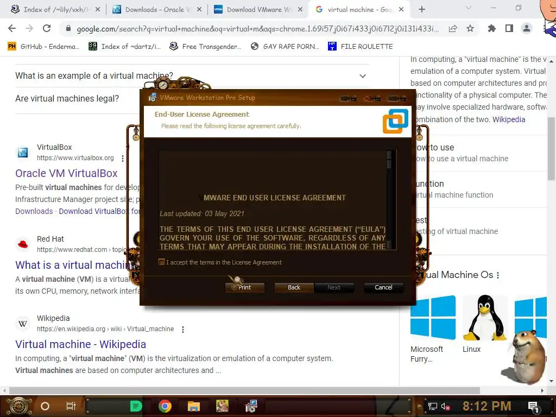Screen dimensions: 556x417
Task: Open the 'What is a virtual machine' Red Hat link
Action: pos(74,265)
